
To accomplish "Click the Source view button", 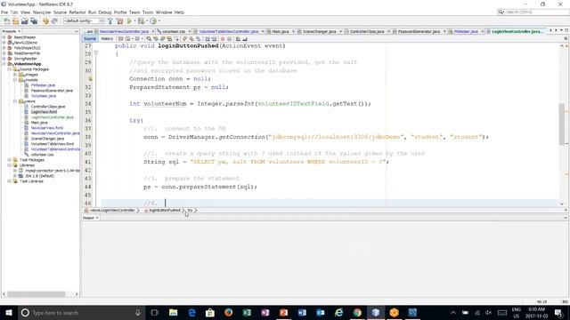I will coord(90,39).
